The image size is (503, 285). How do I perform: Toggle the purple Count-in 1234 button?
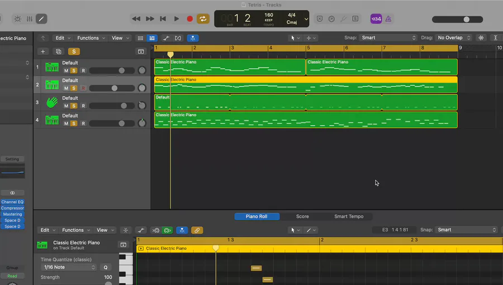pos(376,19)
